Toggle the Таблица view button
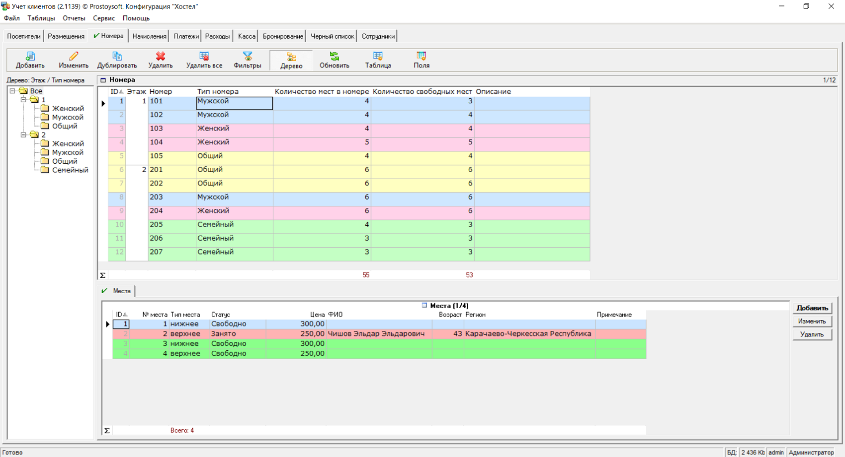845x457 pixels. [378, 60]
